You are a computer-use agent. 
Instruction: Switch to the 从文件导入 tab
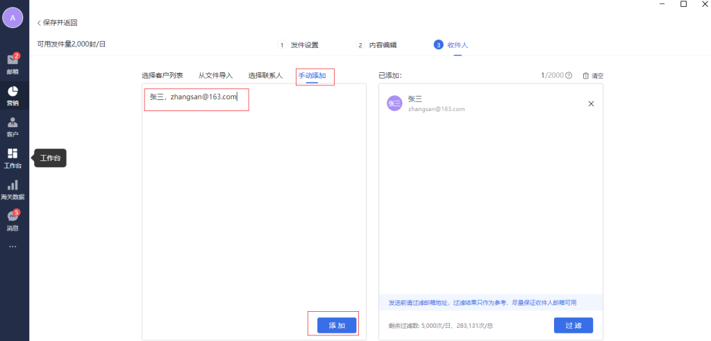[x=215, y=75]
